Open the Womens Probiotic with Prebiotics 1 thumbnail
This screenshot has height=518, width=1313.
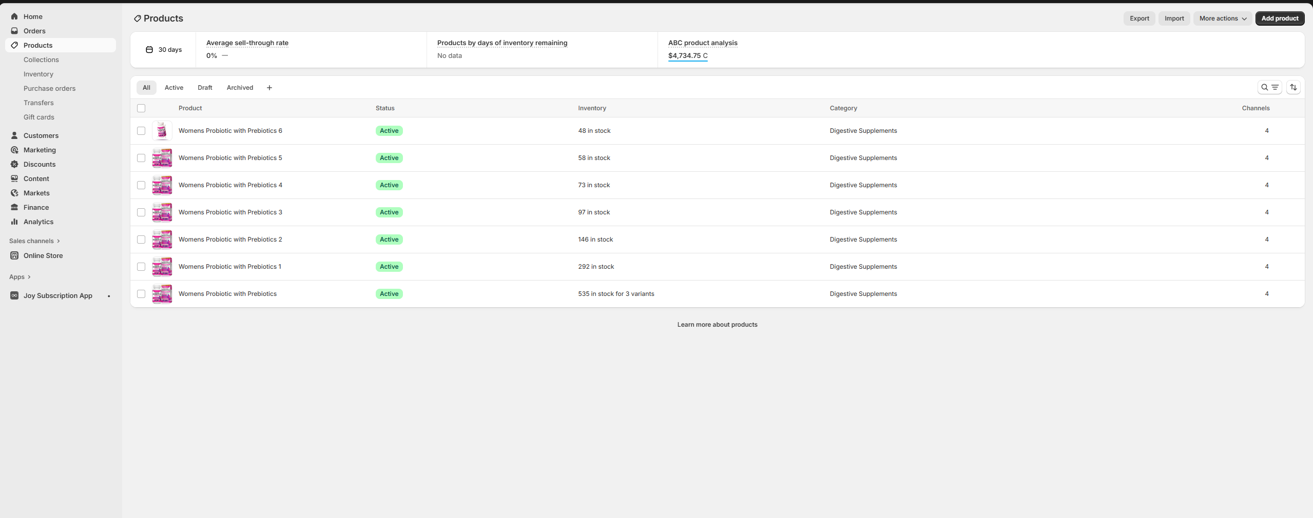click(x=162, y=267)
